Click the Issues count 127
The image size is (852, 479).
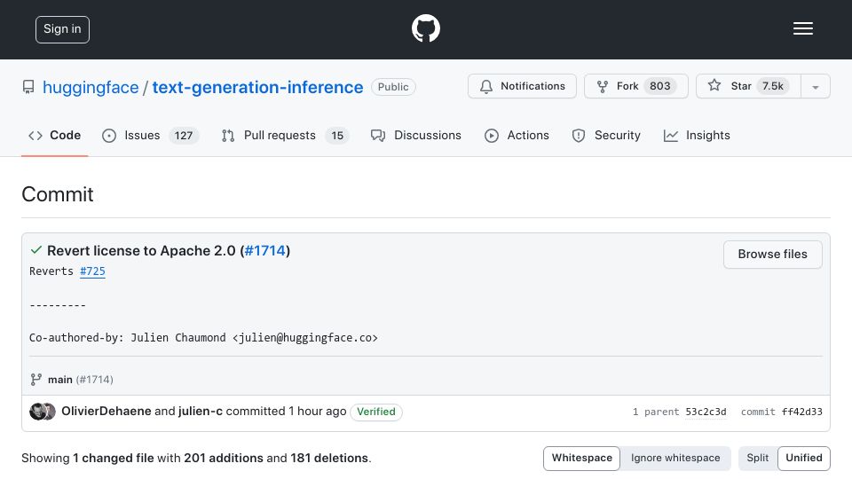pyautogui.click(x=183, y=135)
